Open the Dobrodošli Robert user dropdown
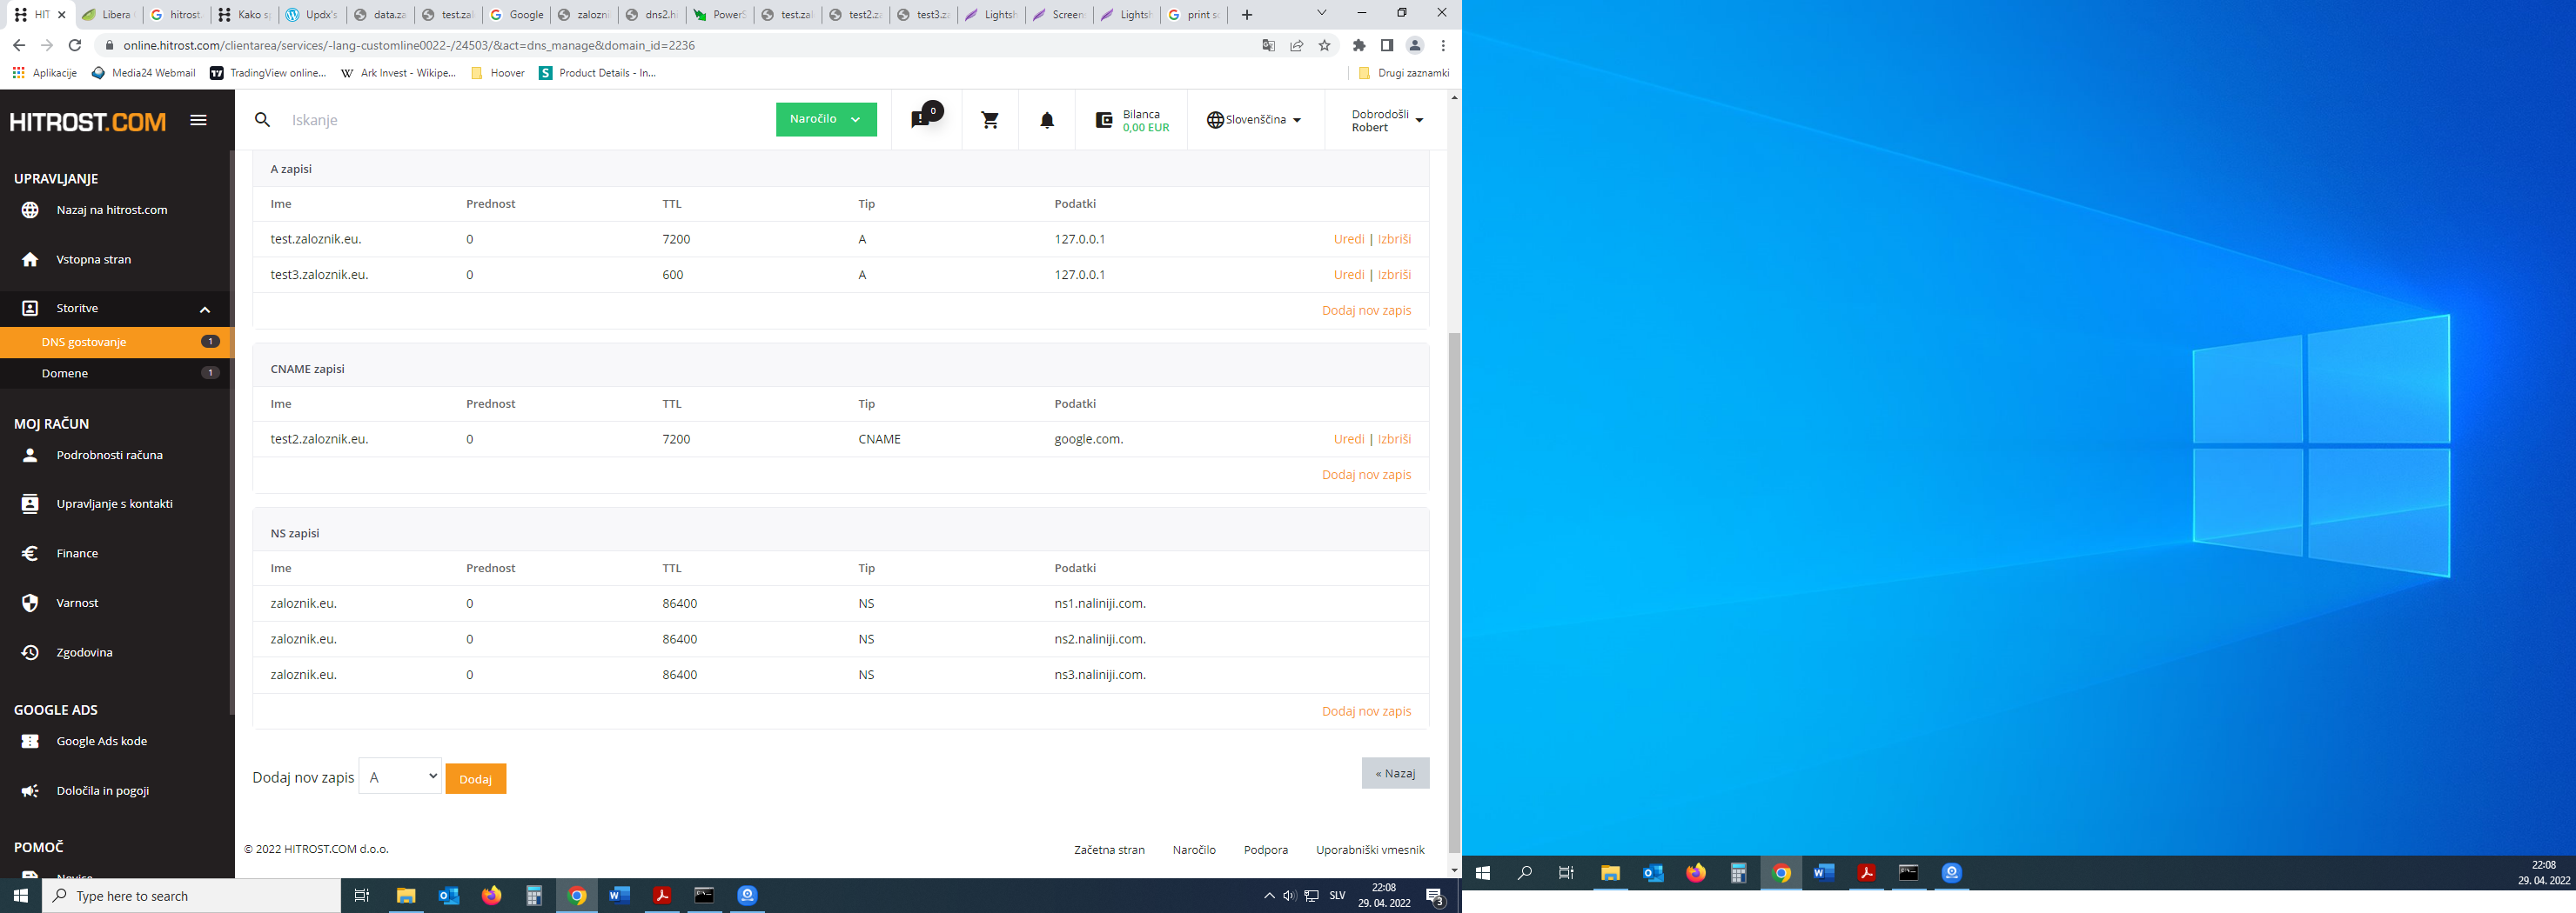Image resolution: width=2576 pixels, height=913 pixels. click(1386, 121)
